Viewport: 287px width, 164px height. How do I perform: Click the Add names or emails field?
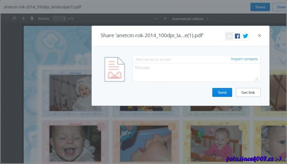180,59
